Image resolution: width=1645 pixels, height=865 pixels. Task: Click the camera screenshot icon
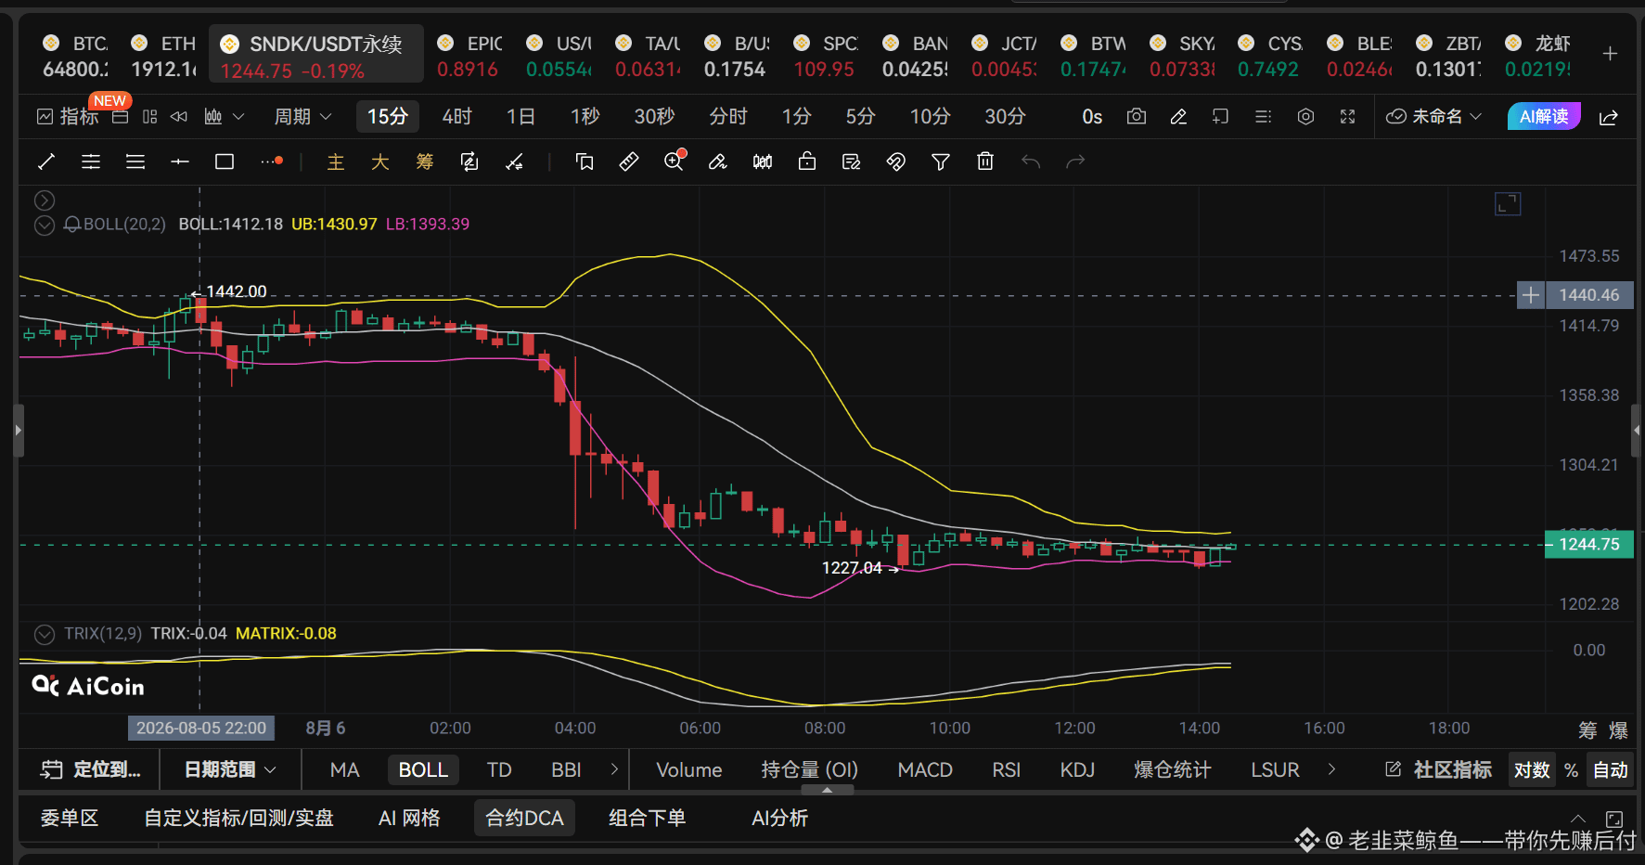pos(1136,116)
